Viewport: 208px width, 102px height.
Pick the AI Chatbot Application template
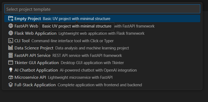(102, 70)
